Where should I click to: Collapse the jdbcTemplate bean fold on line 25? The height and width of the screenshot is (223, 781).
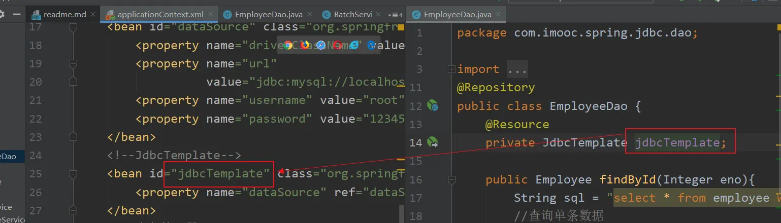[73, 174]
